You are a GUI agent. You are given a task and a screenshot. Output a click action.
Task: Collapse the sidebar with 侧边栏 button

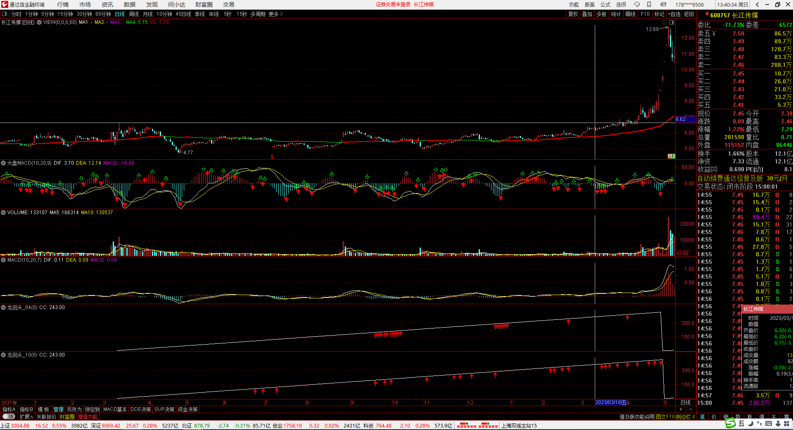click(x=685, y=417)
